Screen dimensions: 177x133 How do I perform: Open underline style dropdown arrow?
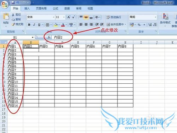(x=42, y=25)
